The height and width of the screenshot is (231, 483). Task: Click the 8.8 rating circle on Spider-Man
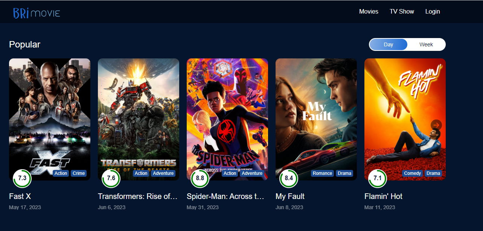(200, 178)
